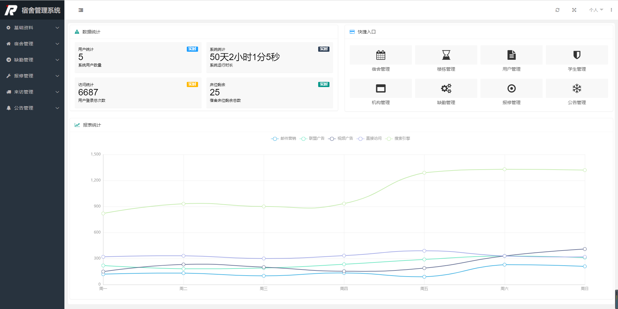The image size is (618, 309).
Task: Click the 报表统计 line chart icon
Action: [77, 125]
